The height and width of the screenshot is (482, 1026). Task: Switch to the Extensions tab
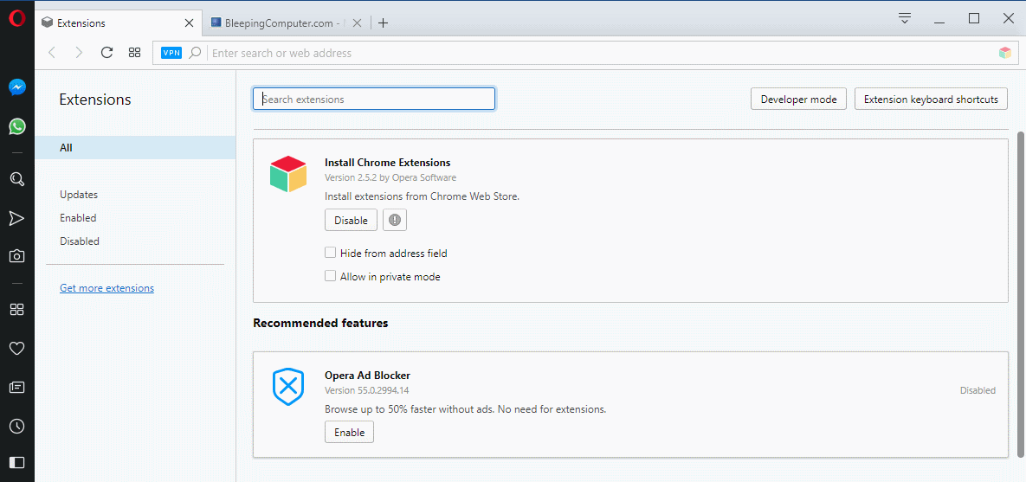(118, 22)
